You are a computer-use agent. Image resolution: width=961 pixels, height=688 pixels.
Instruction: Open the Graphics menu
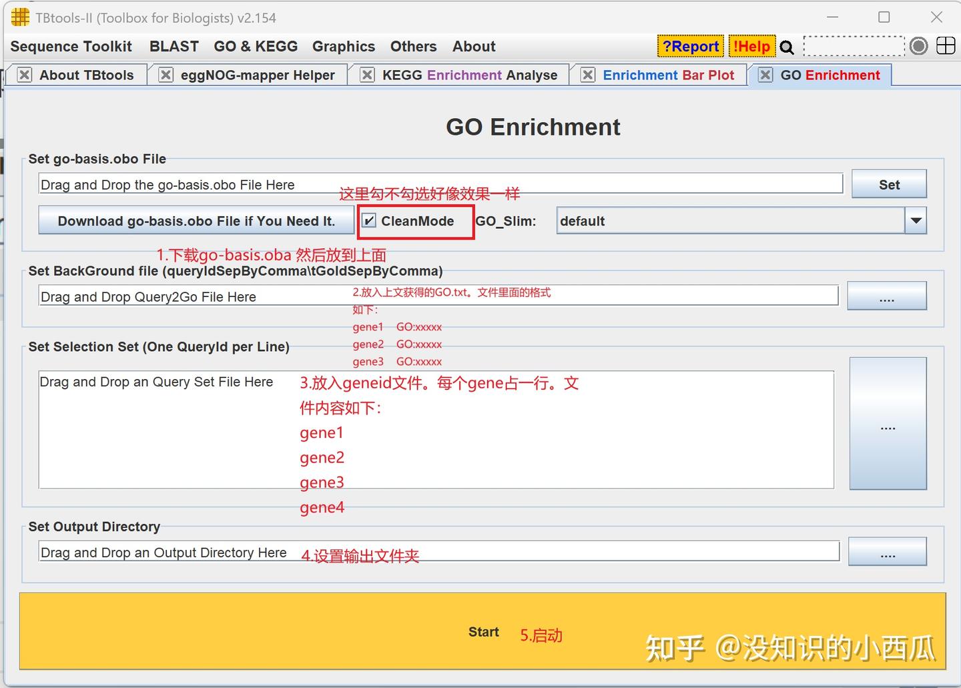[344, 46]
